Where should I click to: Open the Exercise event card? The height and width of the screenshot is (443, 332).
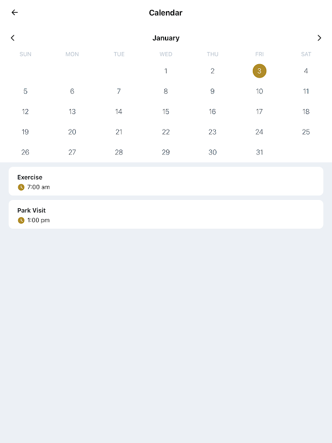click(166, 181)
